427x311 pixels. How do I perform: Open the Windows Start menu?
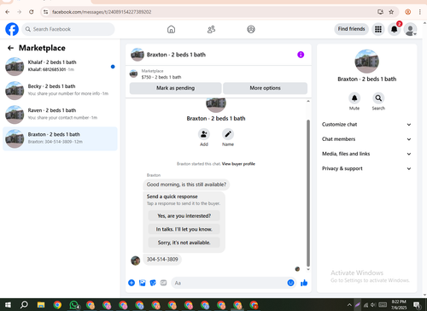pos(8,305)
